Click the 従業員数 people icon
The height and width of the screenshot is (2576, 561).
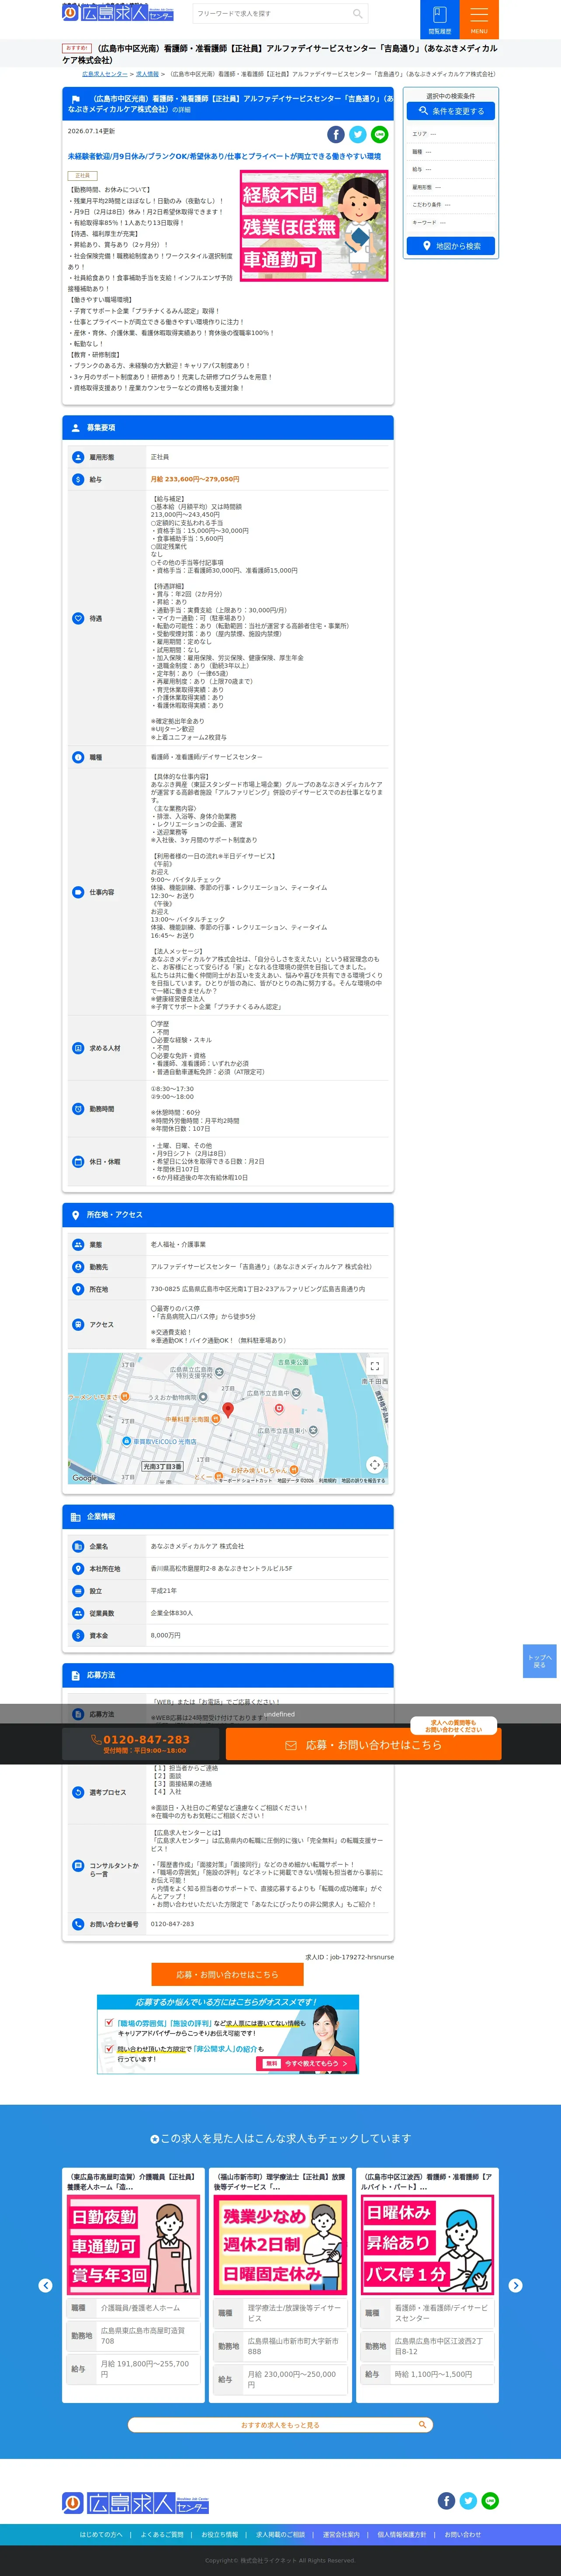point(78,1613)
